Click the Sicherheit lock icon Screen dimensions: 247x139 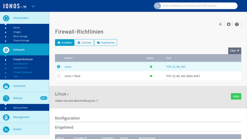[6, 86]
